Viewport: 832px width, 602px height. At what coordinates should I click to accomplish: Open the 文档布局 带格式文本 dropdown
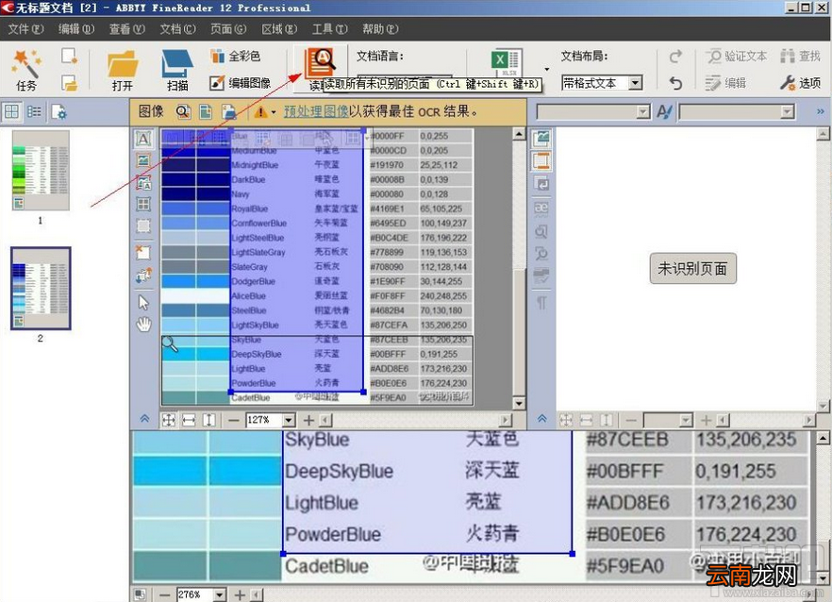pos(635,83)
